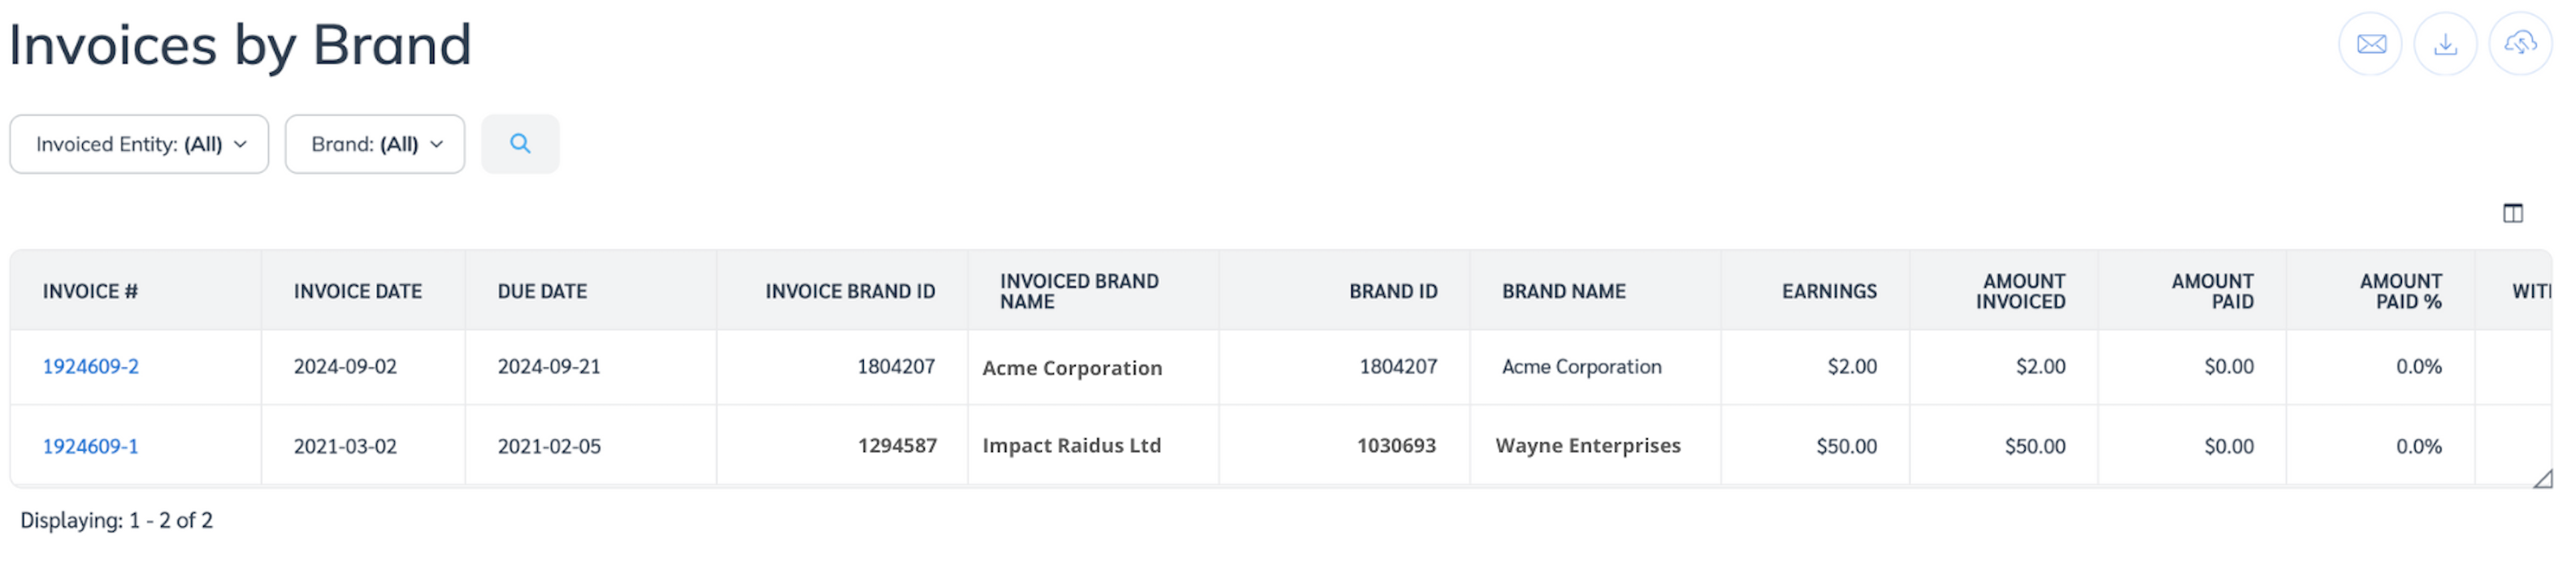Sort by Invoice Date column header
This screenshot has width=2576, height=570.
click(x=357, y=291)
